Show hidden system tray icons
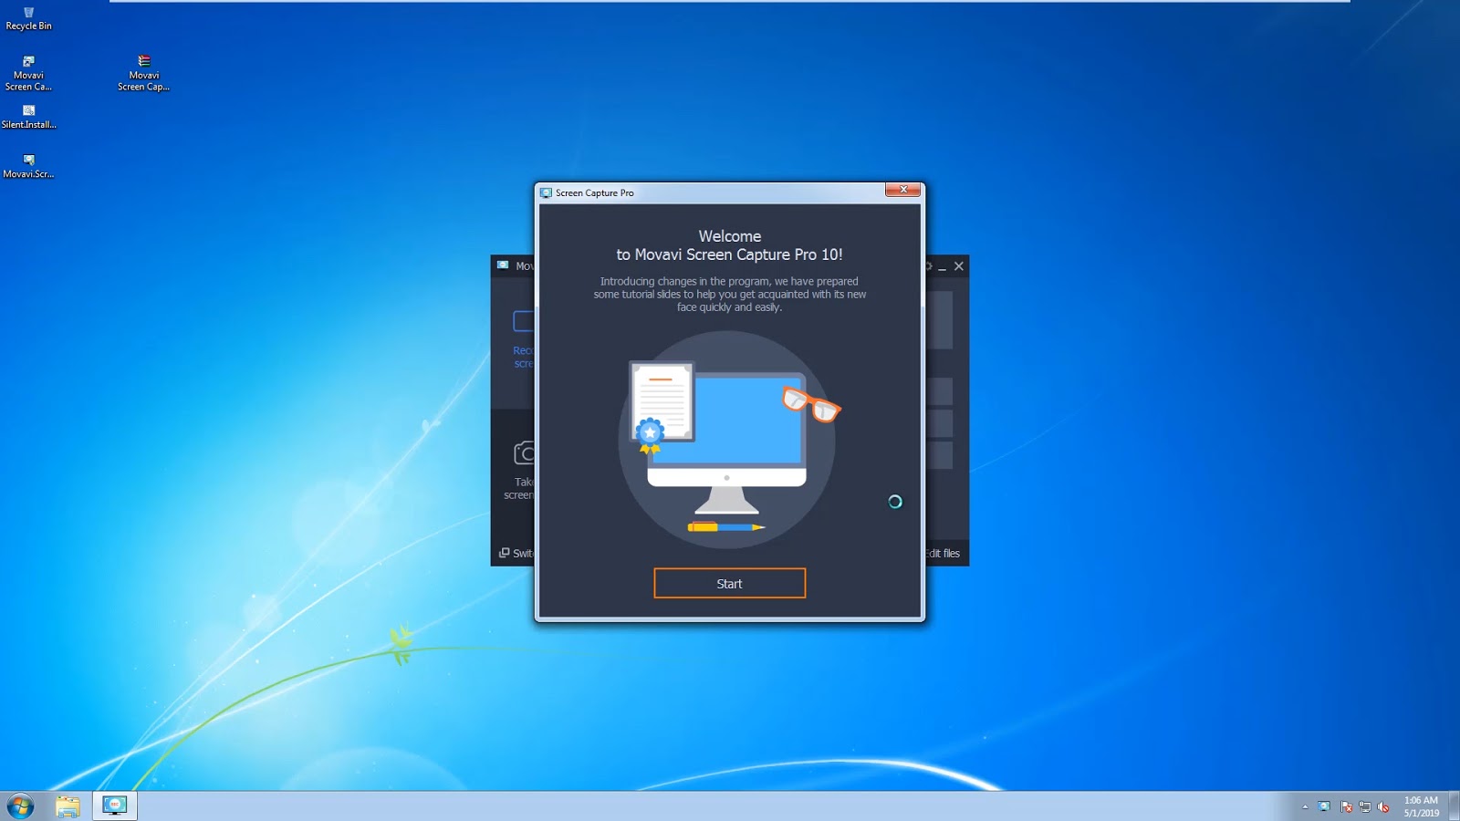 coord(1305,807)
